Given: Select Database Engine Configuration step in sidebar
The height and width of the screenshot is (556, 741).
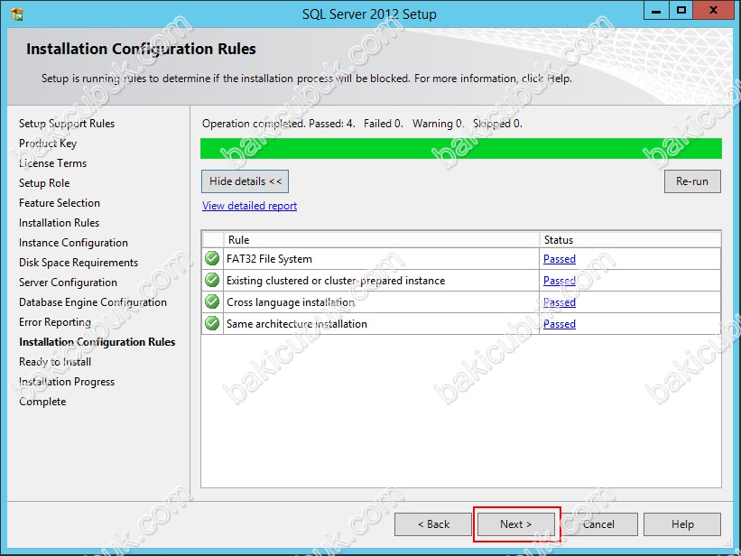Looking at the screenshot, I should click(x=93, y=302).
